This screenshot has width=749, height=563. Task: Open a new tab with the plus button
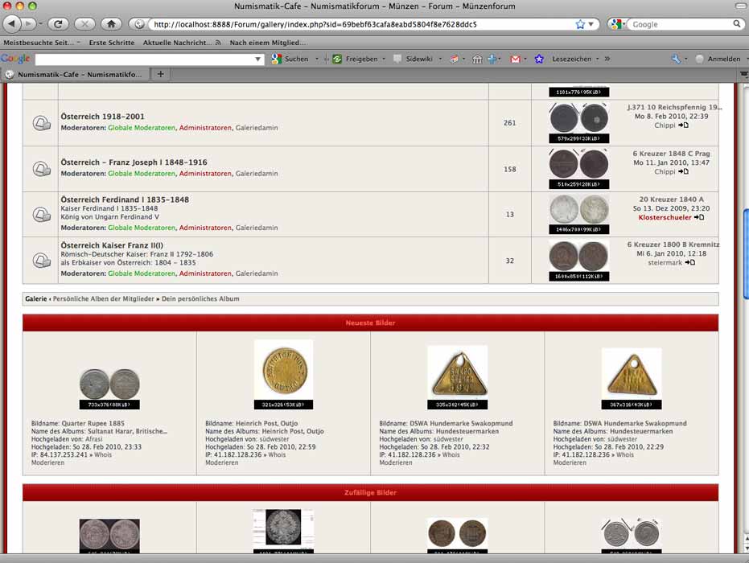(160, 74)
